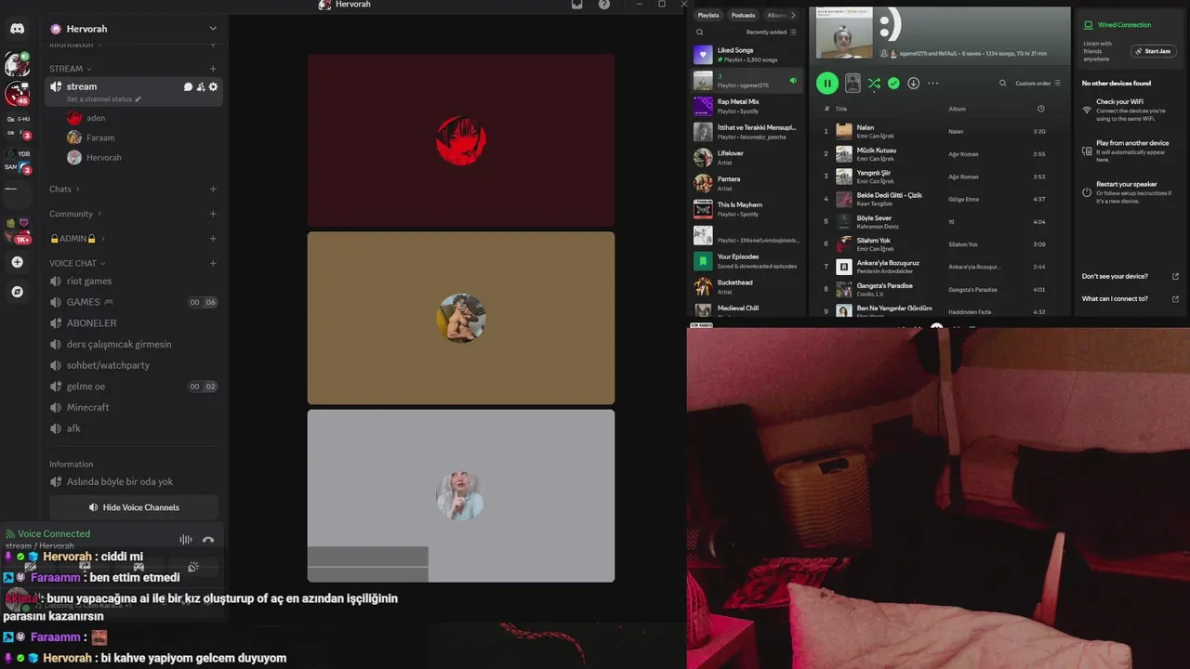Select Playlists filter tab in Spotify

(708, 15)
